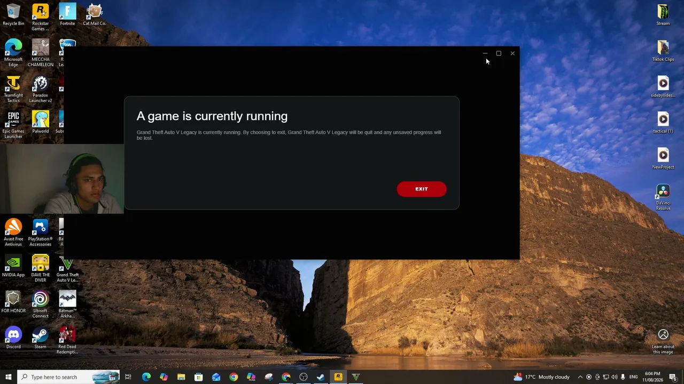Open Task View from the taskbar

point(128,377)
